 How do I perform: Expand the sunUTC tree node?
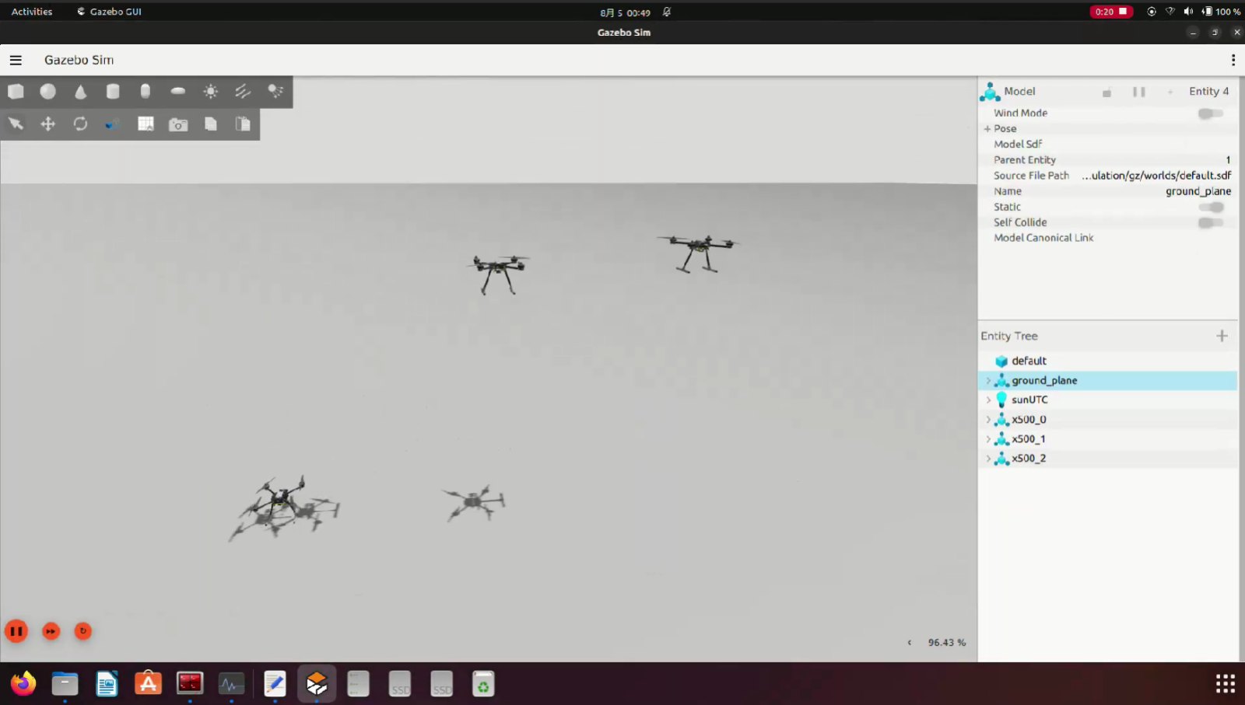pos(988,400)
